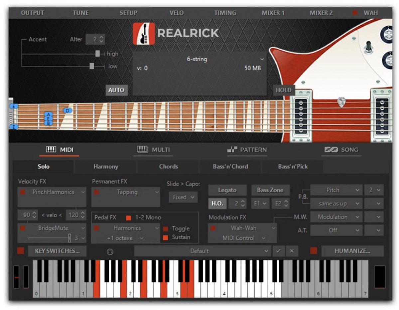This screenshot has width=399, height=310.
Task: Open the MIXER 2 menu
Action: [321, 13]
